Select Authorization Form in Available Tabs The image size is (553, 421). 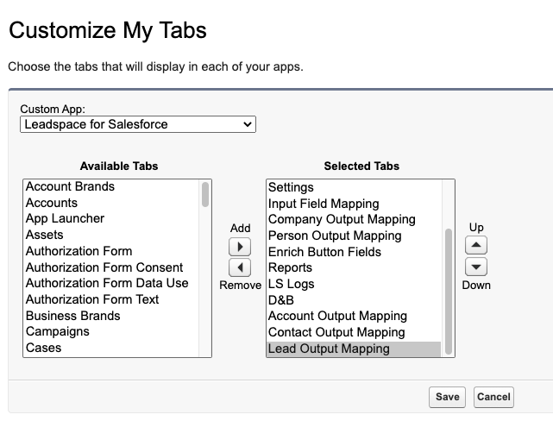pyautogui.click(x=111, y=251)
